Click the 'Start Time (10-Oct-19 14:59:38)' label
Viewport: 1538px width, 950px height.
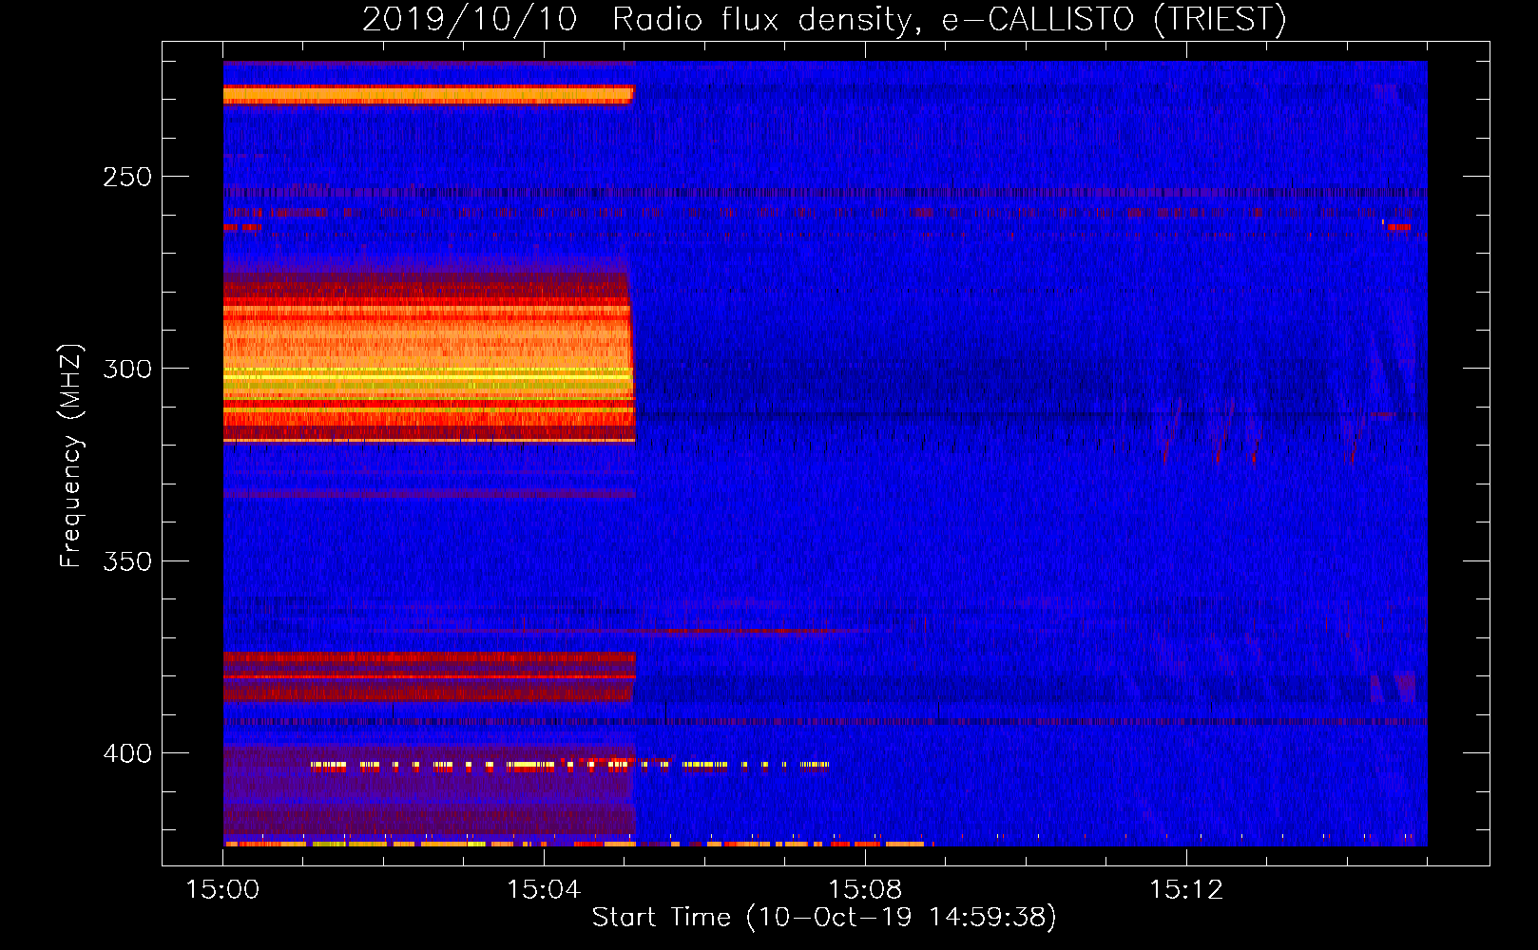[824, 918]
